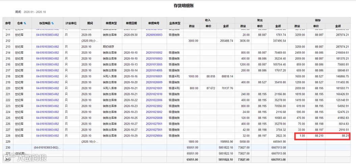Open document link 20201021010

point(154,94)
